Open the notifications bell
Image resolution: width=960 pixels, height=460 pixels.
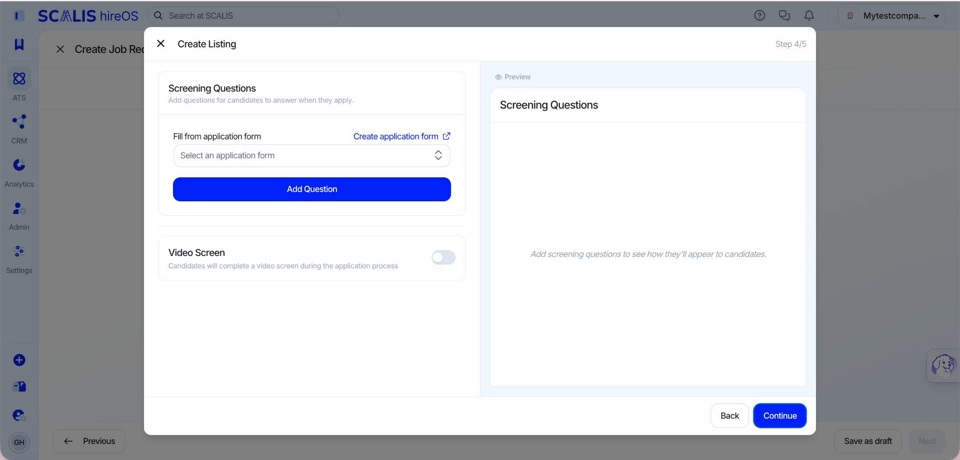pyautogui.click(x=809, y=16)
